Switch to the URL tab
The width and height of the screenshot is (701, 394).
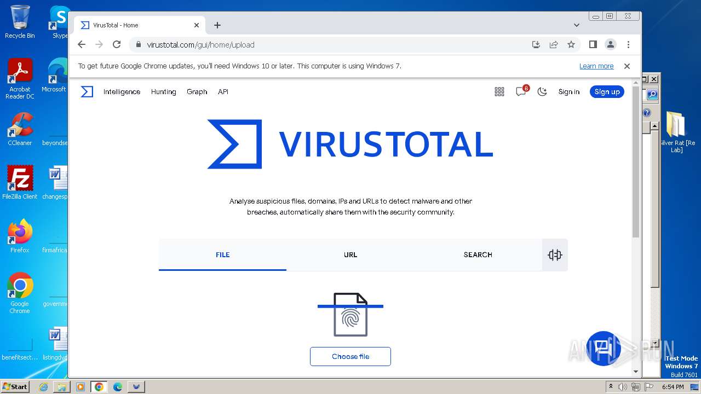pyautogui.click(x=350, y=254)
